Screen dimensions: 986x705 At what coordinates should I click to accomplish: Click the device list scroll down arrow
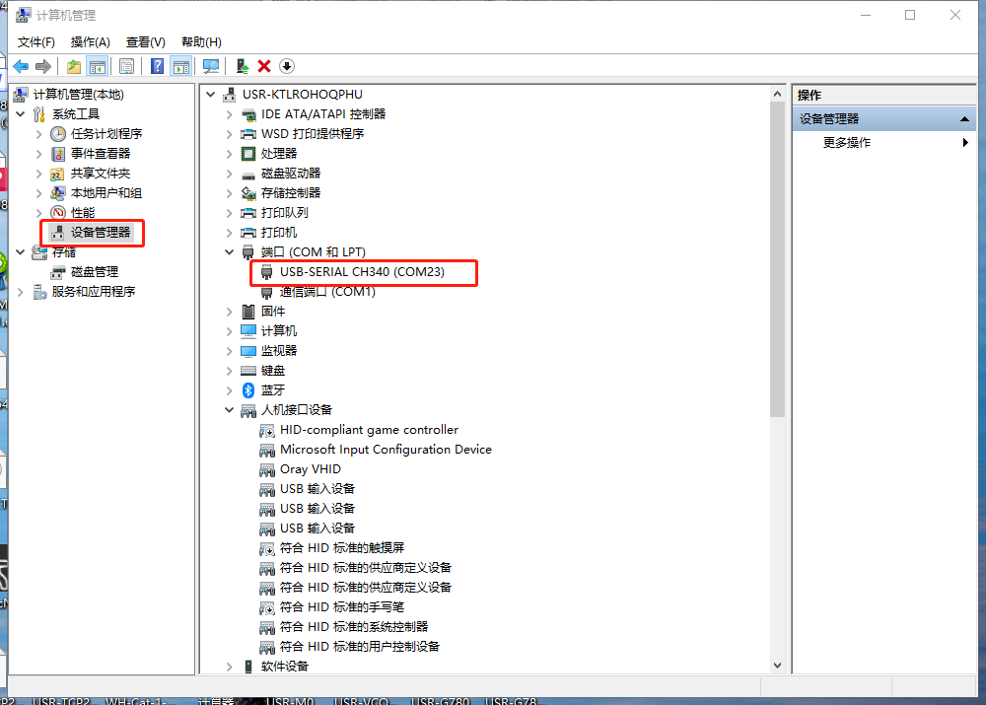coord(777,666)
